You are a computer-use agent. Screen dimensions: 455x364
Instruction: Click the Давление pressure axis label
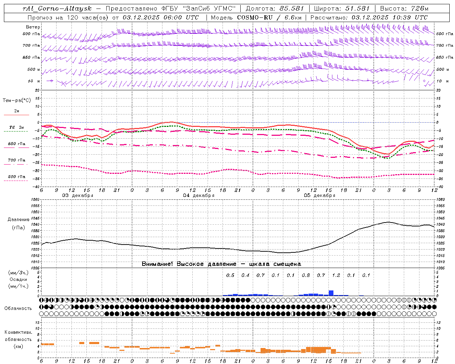[x=18, y=220]
